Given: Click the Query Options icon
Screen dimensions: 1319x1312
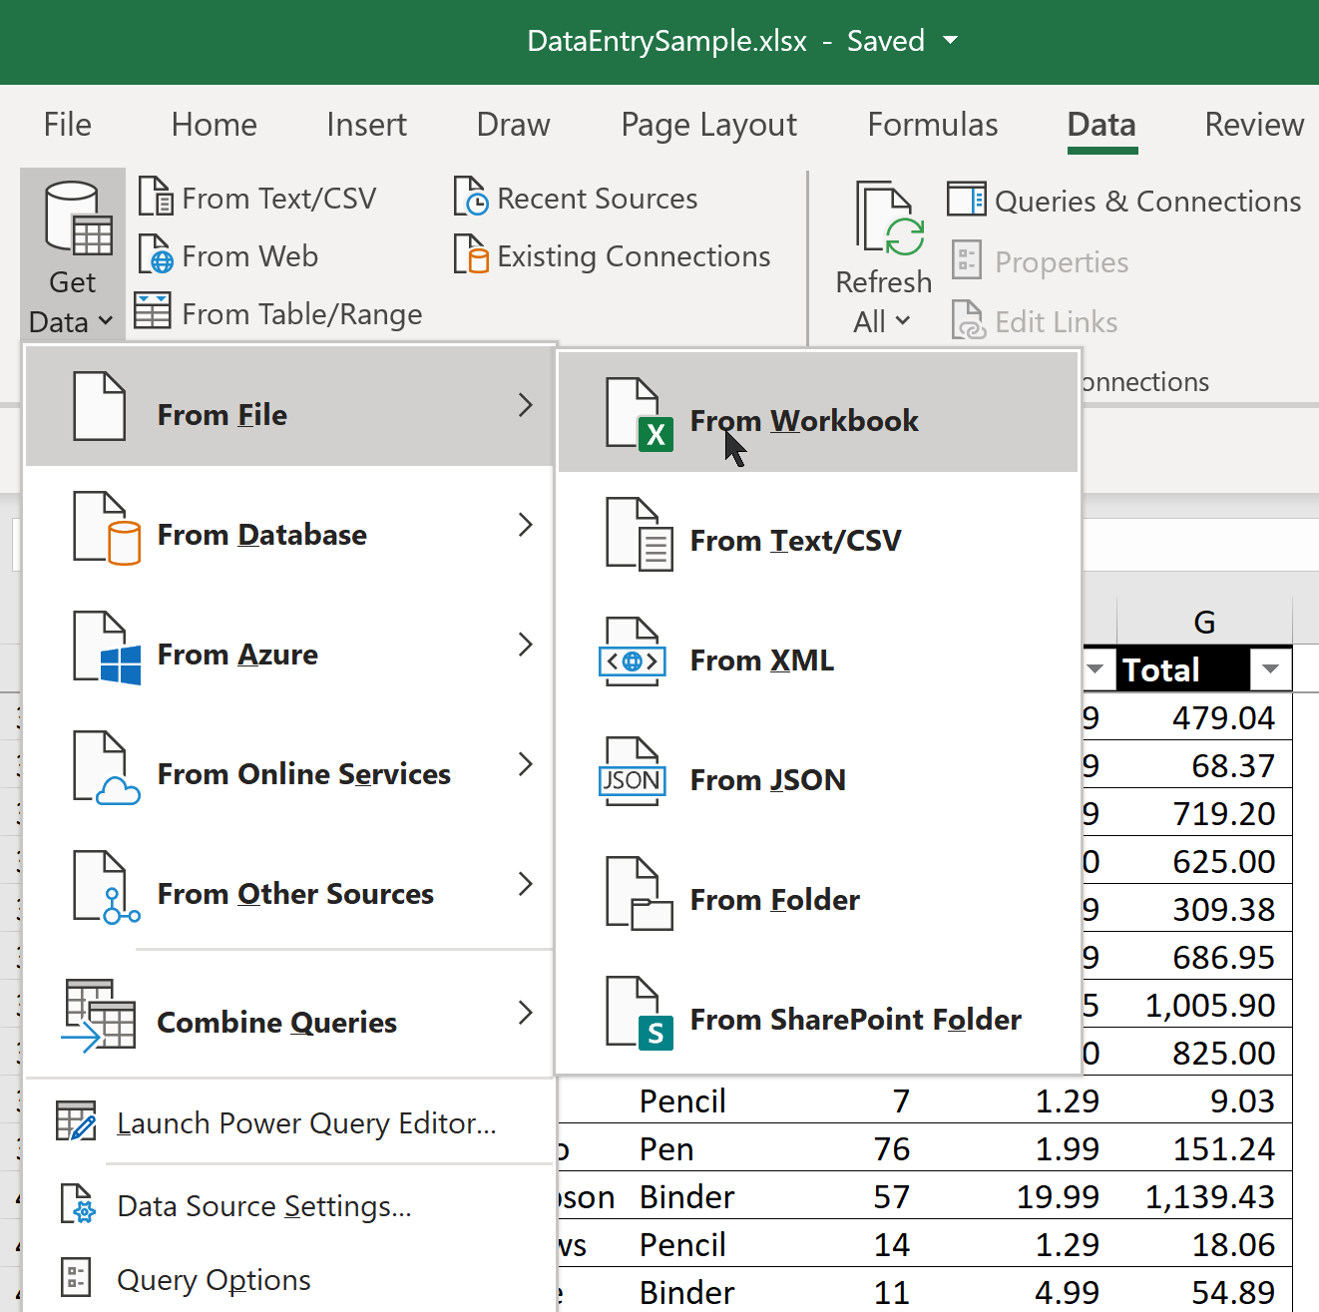Looking at the screenshot, I should click(x=76, y=1277).
